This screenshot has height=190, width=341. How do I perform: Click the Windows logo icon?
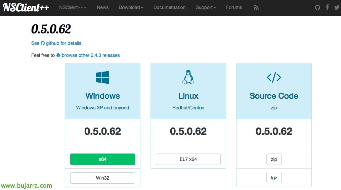coord(102,77)
